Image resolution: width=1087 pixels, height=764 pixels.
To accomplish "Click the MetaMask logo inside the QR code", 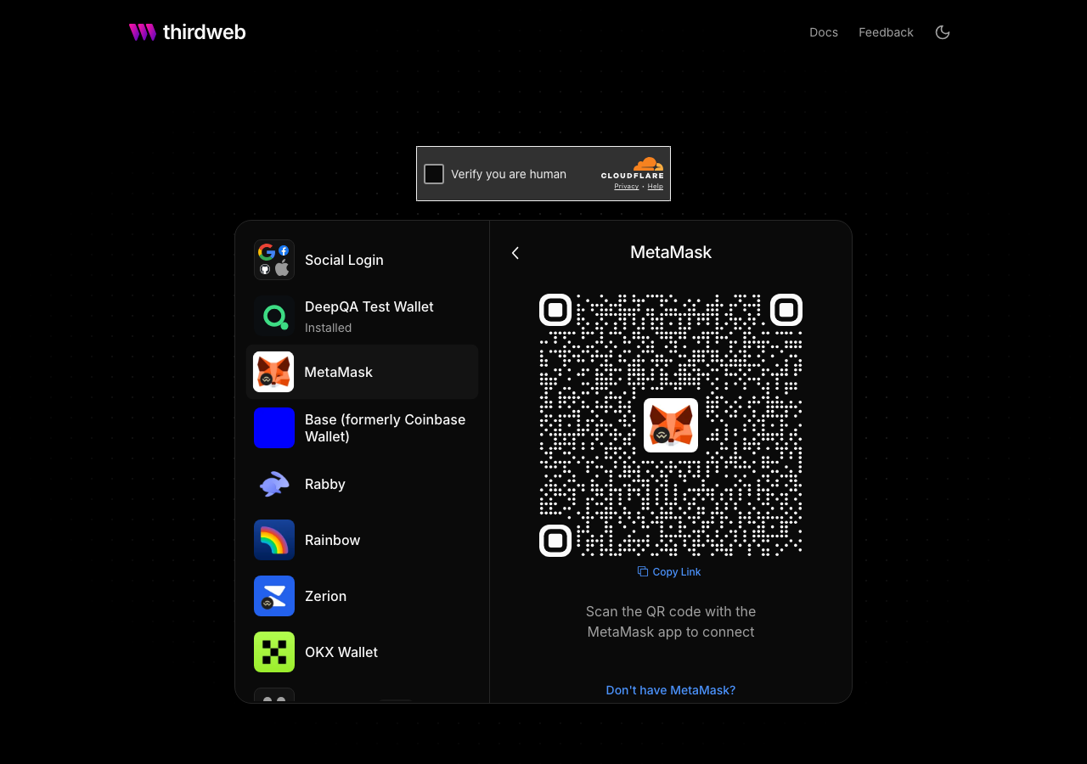I will [x=671, y=425].
